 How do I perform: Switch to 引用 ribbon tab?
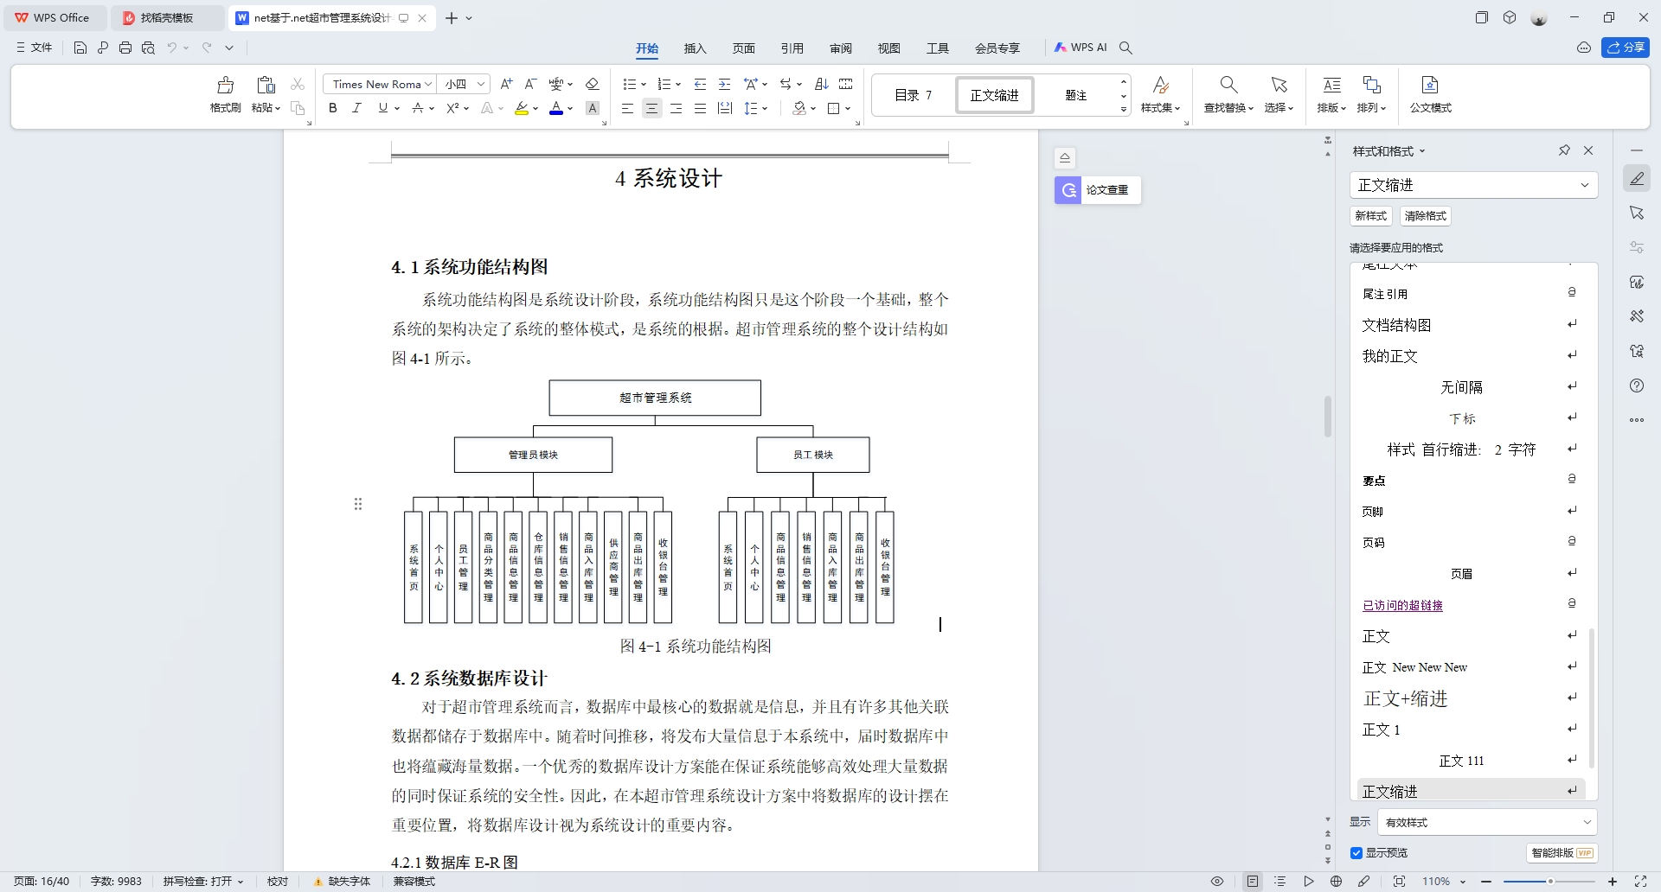tap(792, 48)
